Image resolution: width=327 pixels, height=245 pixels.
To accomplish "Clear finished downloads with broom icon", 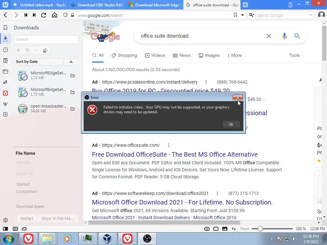I will (45, 50).
